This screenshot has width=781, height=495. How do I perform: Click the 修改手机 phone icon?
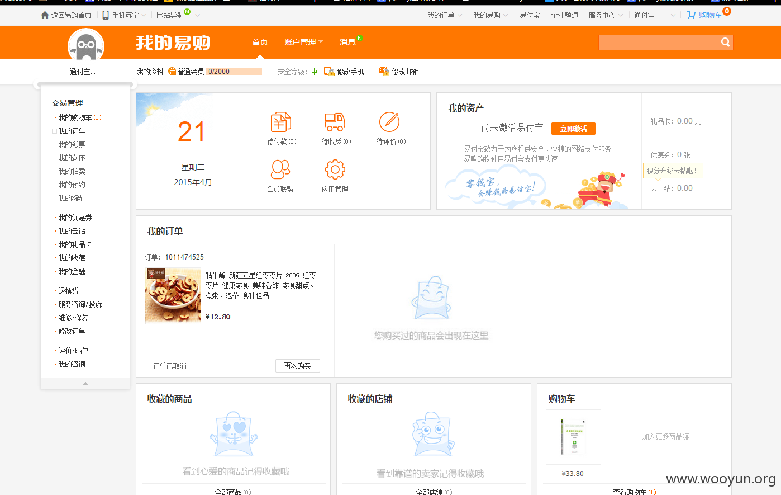329,72
